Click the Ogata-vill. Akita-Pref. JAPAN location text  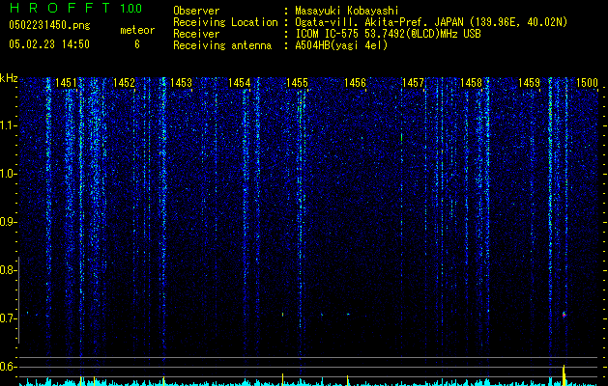431,22
